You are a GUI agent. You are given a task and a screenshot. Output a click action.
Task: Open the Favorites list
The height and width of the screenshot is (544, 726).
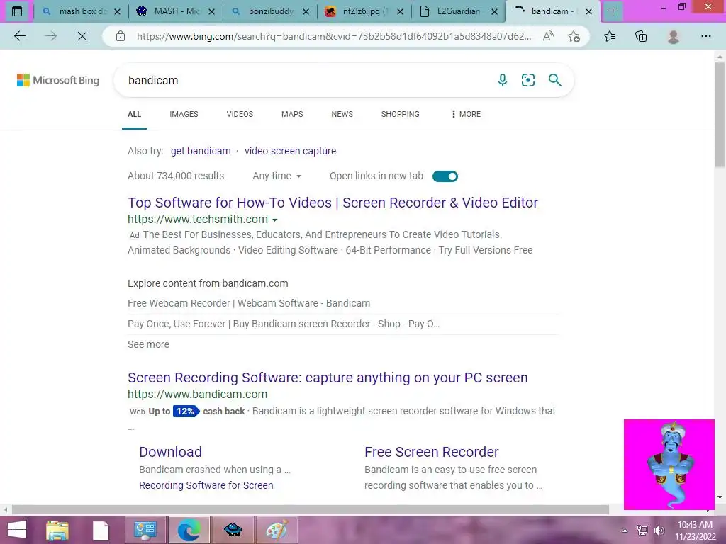610,36
